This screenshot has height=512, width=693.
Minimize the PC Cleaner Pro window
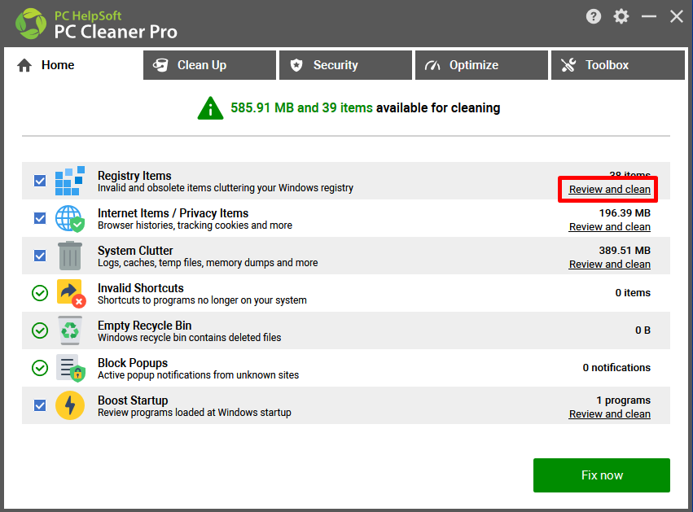click(x=649, y=17)
